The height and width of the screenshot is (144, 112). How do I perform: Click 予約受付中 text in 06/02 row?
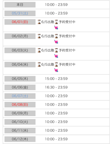(x=67, y=36)
